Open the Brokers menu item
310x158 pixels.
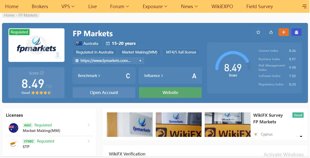(x=40, y=6)
